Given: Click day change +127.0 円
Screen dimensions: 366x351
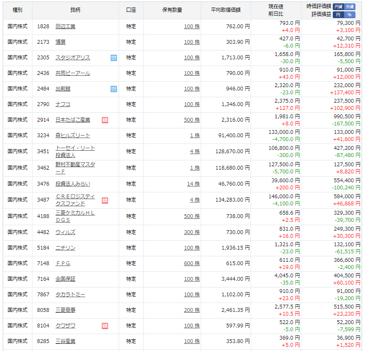Looking at the screenshot, I should [288, 108].
